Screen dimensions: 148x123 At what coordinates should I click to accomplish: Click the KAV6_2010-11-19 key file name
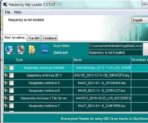(x=102, y=90)
